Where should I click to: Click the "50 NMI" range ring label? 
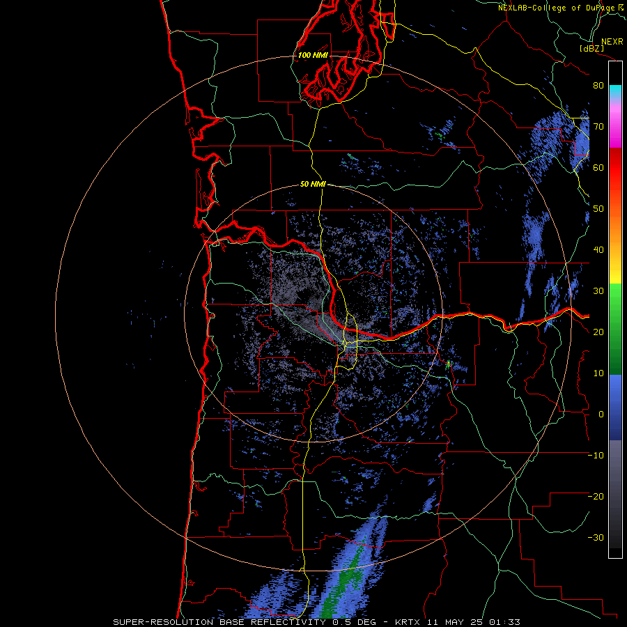(313, 185)
